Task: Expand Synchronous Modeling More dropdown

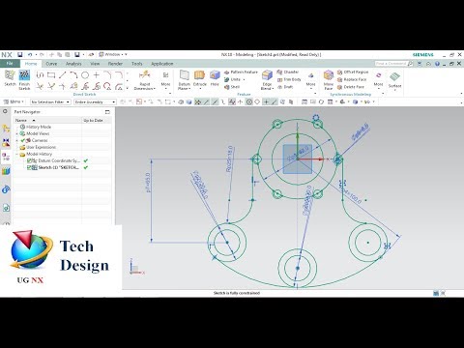Action: (x=378, y=79)
